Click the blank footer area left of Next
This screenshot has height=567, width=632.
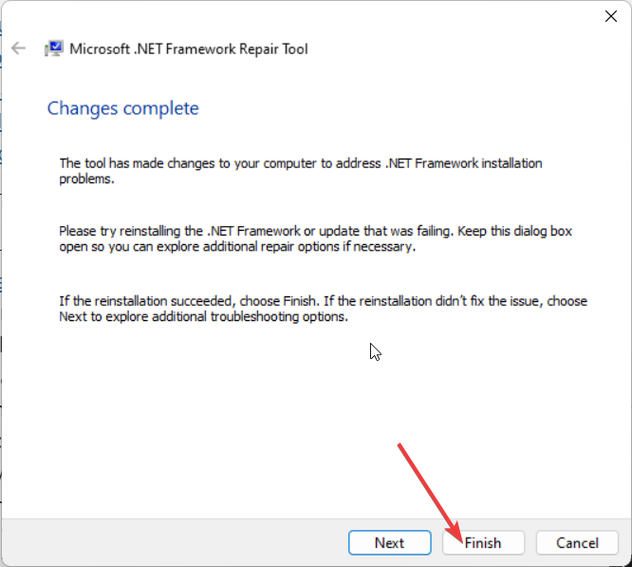(x=171, y=542)
